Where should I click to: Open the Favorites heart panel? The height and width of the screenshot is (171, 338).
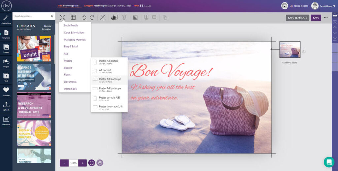6,91
